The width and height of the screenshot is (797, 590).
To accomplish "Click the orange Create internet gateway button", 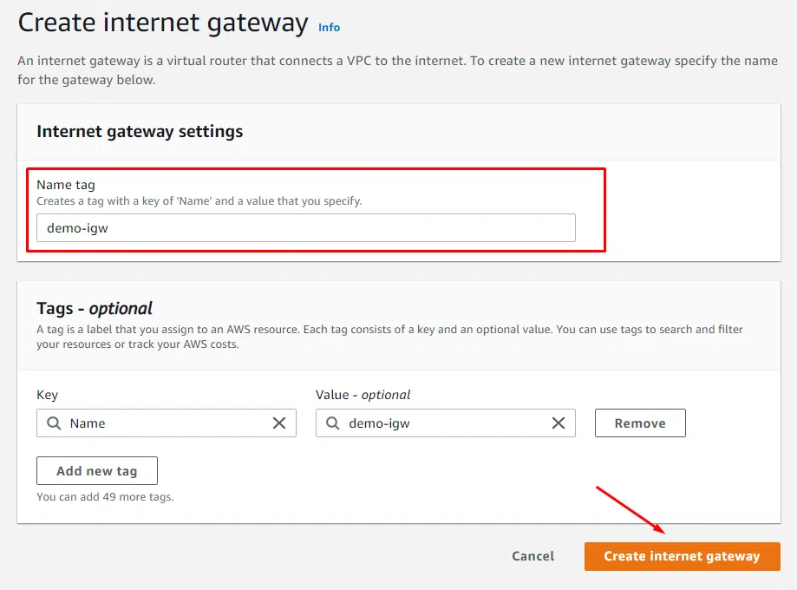I will click(x=682, y=556).
